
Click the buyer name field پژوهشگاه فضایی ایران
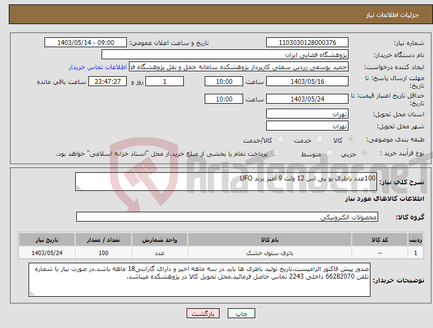(225, 55)
